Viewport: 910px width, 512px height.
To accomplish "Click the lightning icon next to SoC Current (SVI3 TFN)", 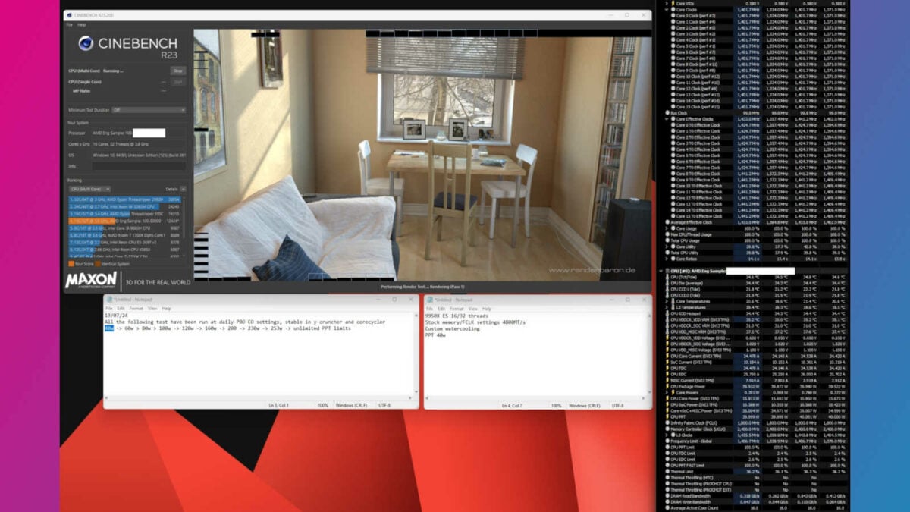I will (x=666, y=363).
